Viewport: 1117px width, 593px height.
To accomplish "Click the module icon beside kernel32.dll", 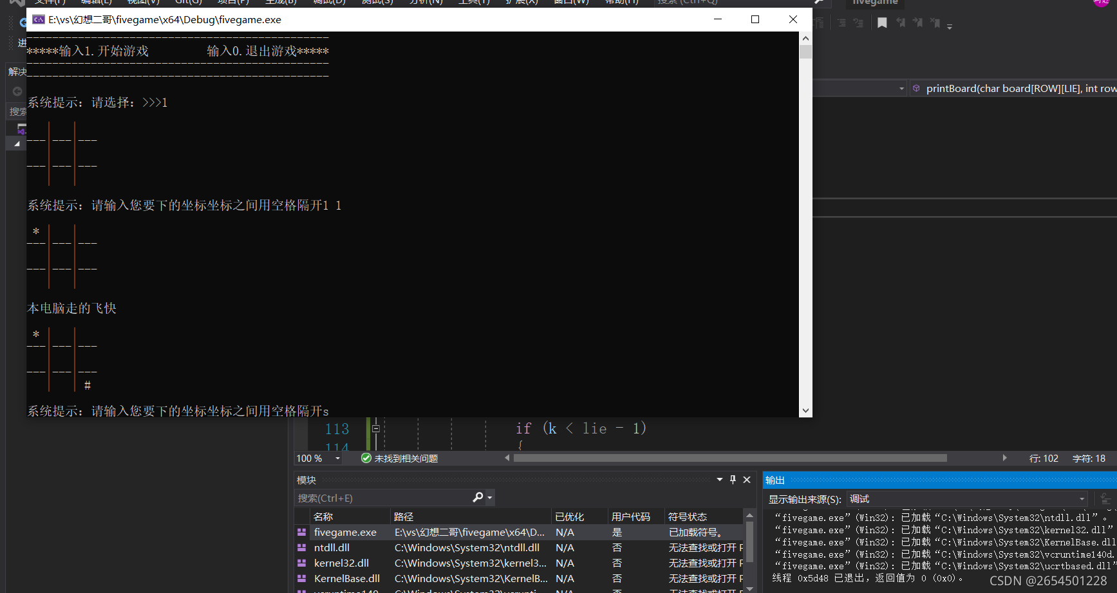I will [301, 563].
